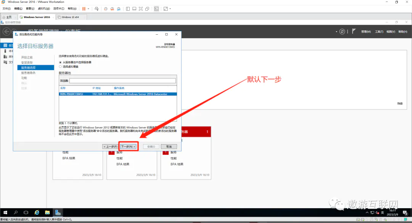Open the 帮助(H) menu in VMware

[72, 9]
